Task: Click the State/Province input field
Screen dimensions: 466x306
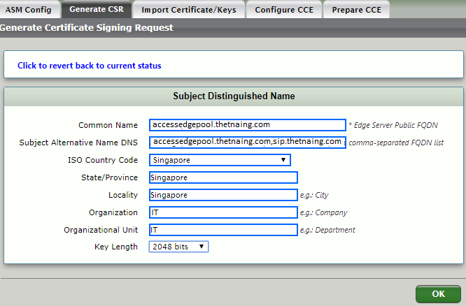Action: point(223,177)
